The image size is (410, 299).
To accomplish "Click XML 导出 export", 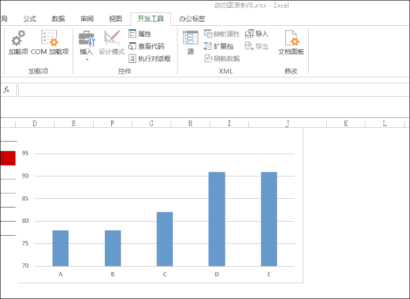I will pyautogui.click(x=257, y=46).
